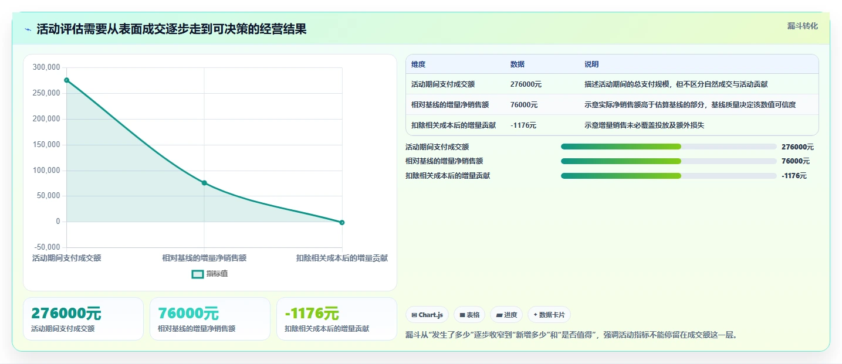Click the 指标值 legend label
Viewport: 842px width, 364px height.
(217, 274)
